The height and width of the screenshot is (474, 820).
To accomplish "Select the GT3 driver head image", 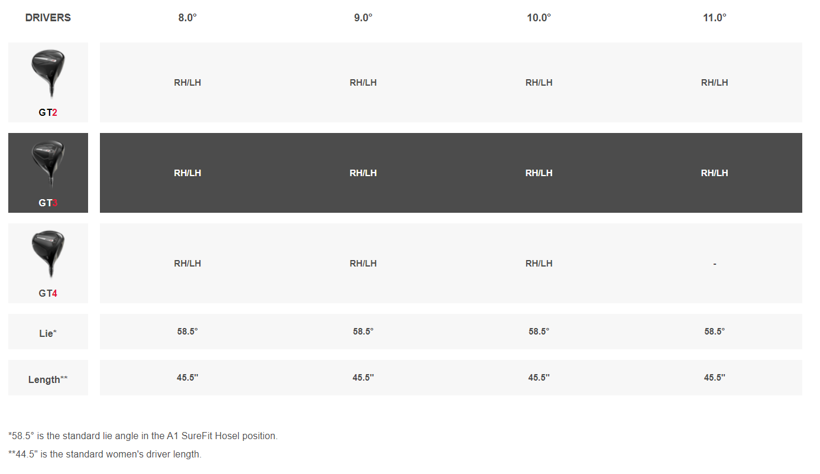I will tap(48, 164).
